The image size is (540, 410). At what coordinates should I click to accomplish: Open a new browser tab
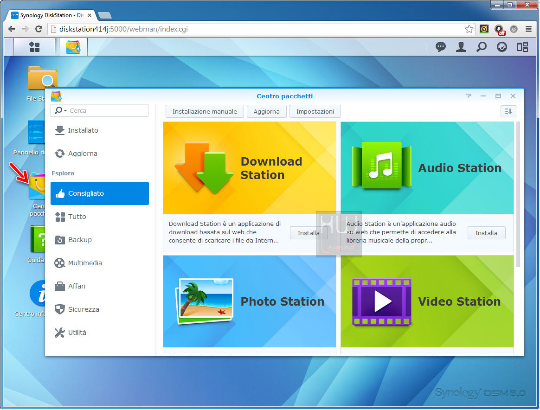point(105,15)
